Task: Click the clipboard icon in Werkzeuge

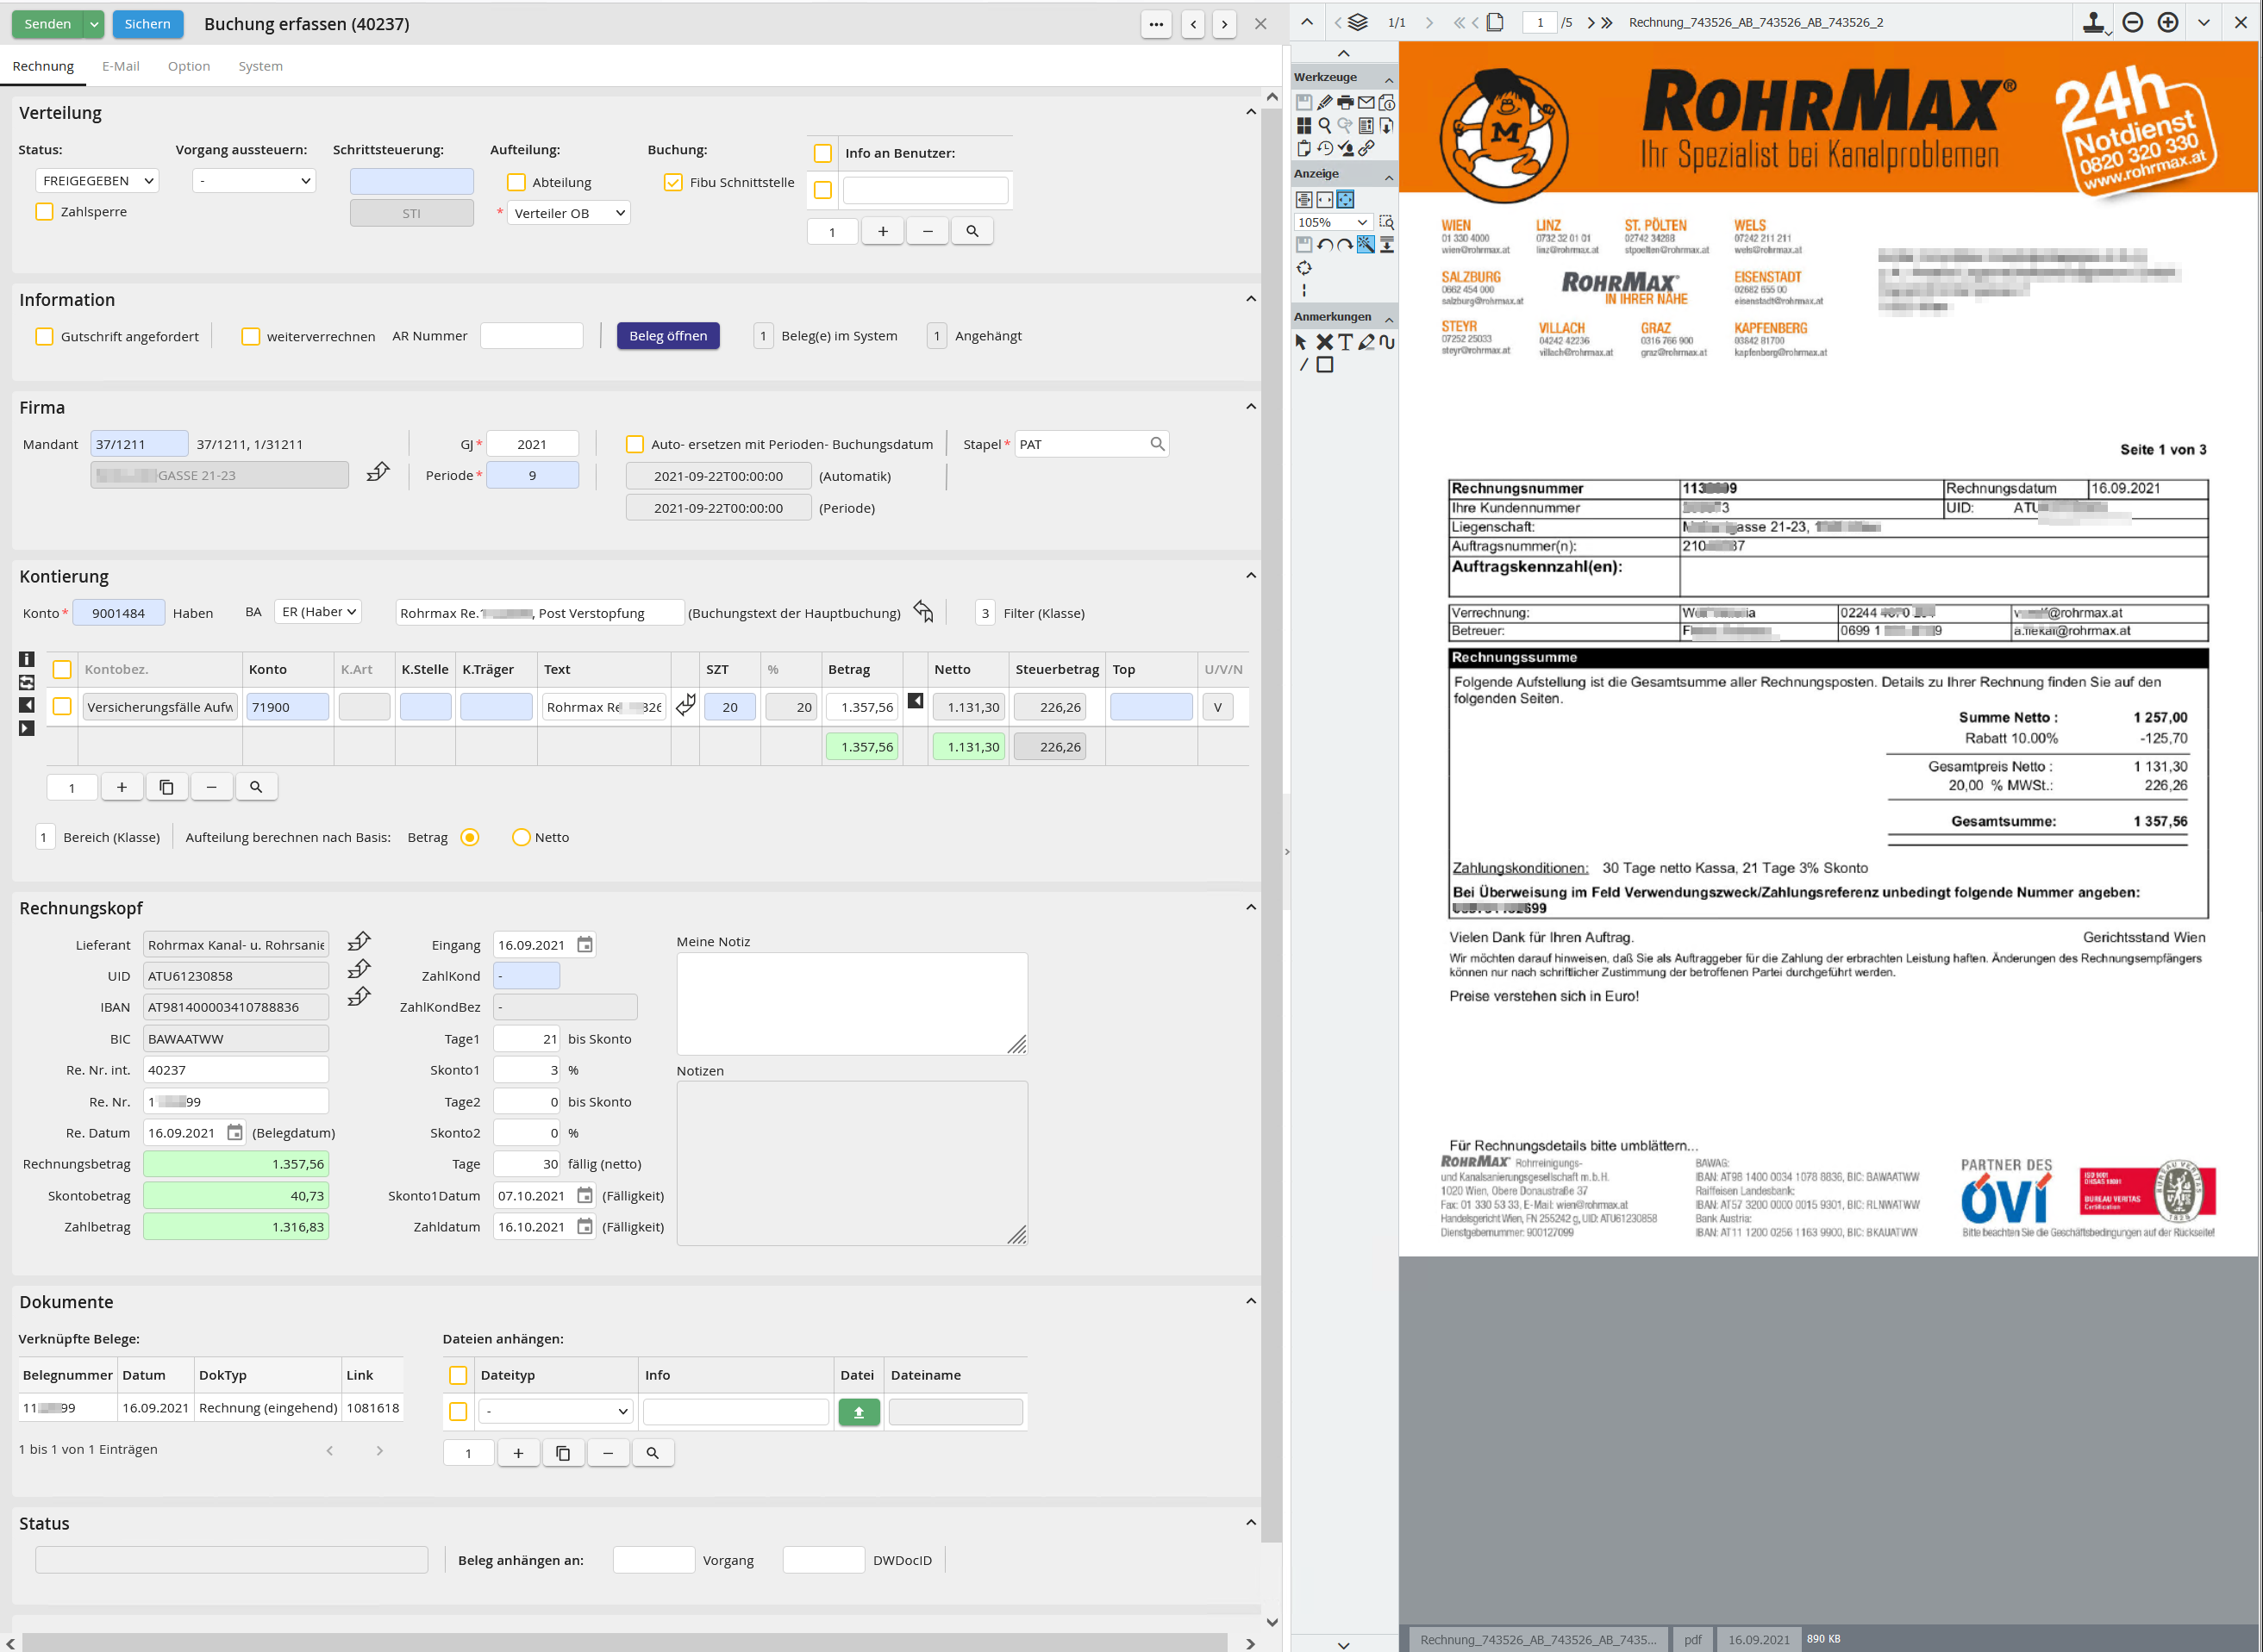Action: pyautogui.click(x=1303, y=148)
